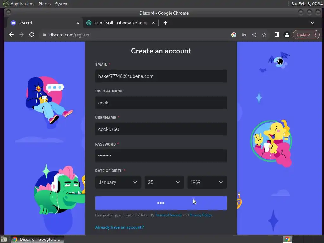Image resolution: width=324 pixels, height=243 pixels.
Task: Click the top panel distributor logo icon
Action: coord(5,4)
